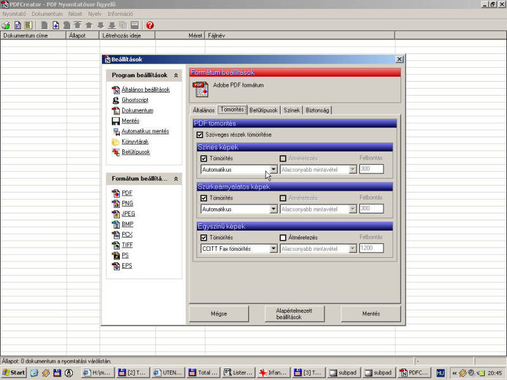Screen dimensions: 507x380
Task: Open the Dokumentum menu
Action: pyautogui.click(x=47, y=13)
